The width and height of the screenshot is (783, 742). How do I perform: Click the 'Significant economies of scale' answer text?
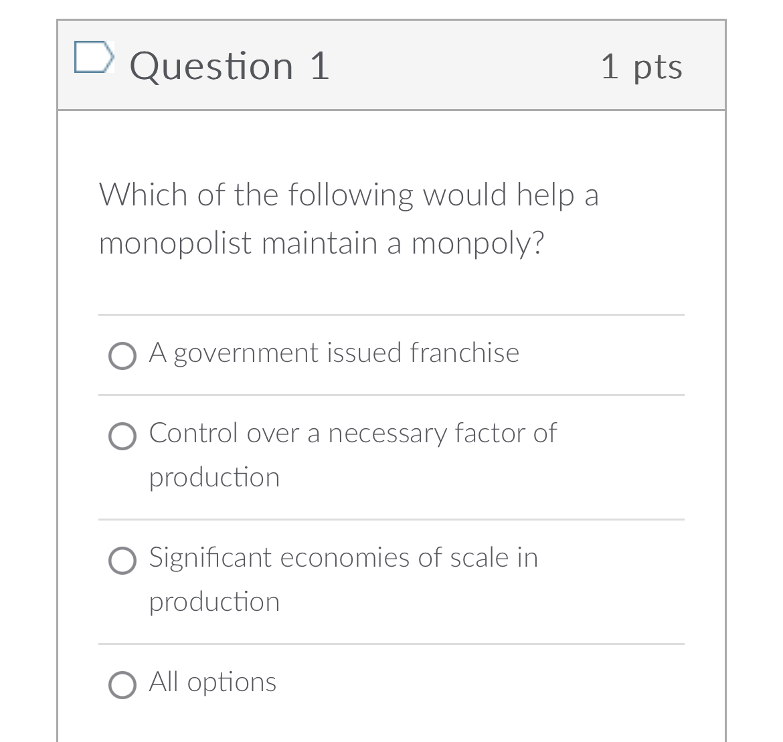[343, 557]
